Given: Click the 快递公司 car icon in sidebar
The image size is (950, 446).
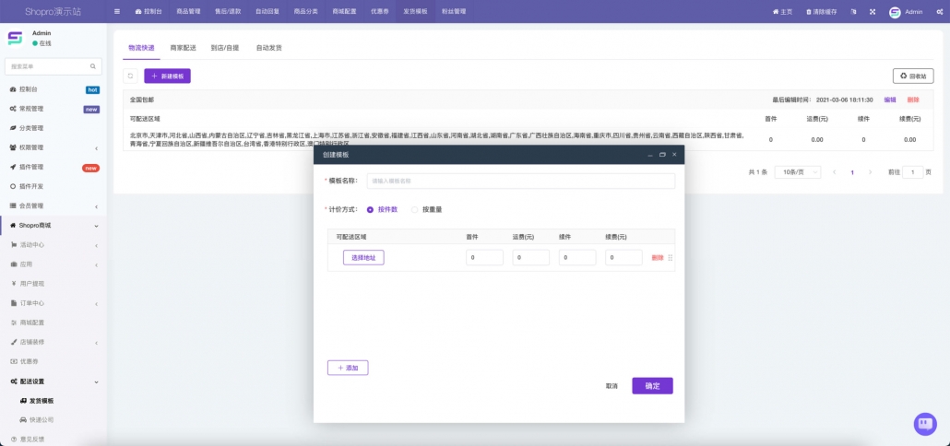Looking at the screenshot, I should click(23, 420).
